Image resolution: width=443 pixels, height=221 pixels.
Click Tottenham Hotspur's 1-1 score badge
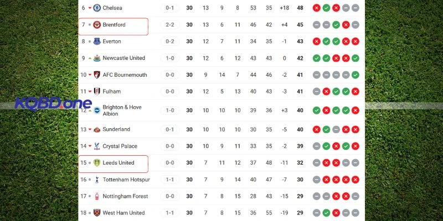coord(170,180)
